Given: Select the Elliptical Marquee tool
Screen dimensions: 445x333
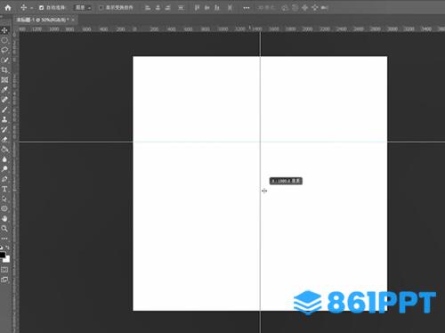Looking at the screenshot, I should tap(4, 40).
